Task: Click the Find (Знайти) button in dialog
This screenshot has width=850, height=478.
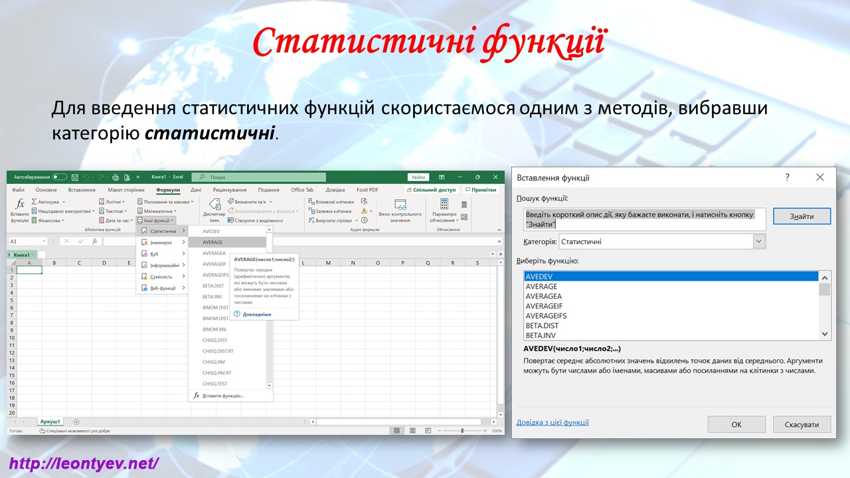Action: tap(802, 216)
